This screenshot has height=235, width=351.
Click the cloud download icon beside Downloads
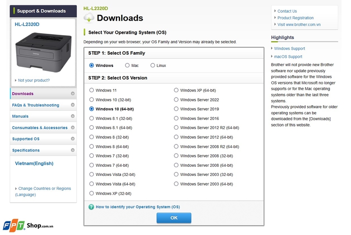pyautogui.click(x=89, y=18)
